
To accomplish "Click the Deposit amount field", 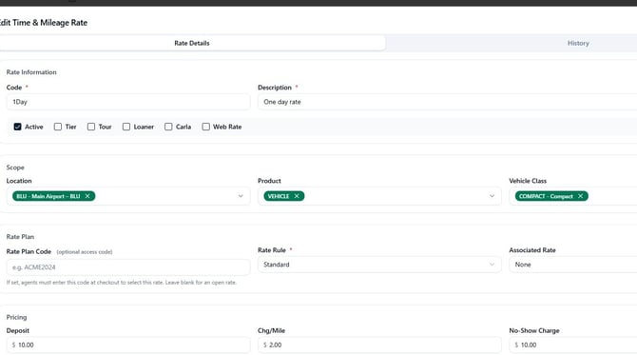I will 128,345.
